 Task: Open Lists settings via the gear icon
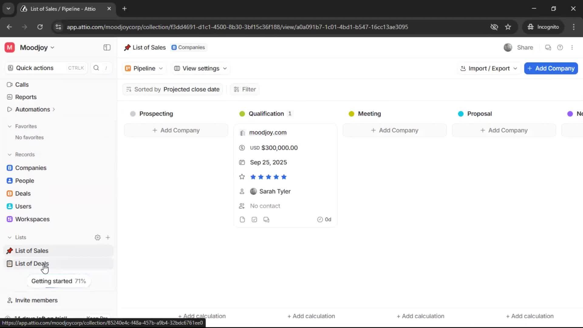[97, 237]
